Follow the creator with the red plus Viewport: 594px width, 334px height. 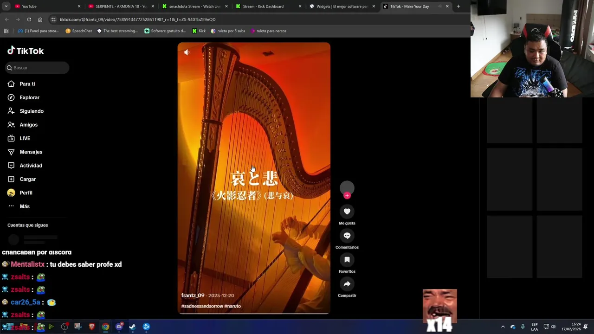[347, 196]
